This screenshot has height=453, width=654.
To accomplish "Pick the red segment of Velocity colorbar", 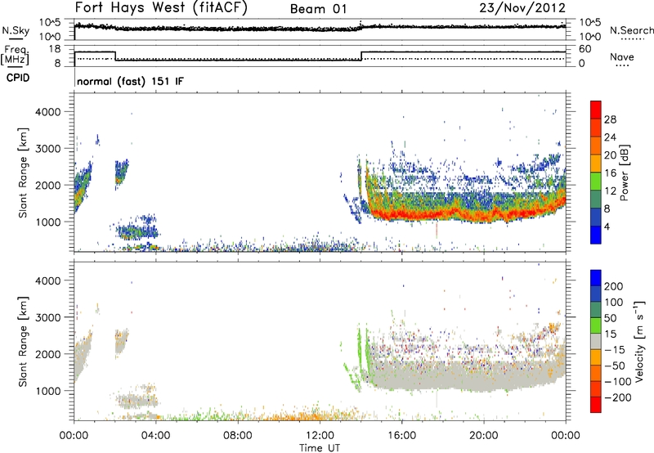I will (596, 405).
